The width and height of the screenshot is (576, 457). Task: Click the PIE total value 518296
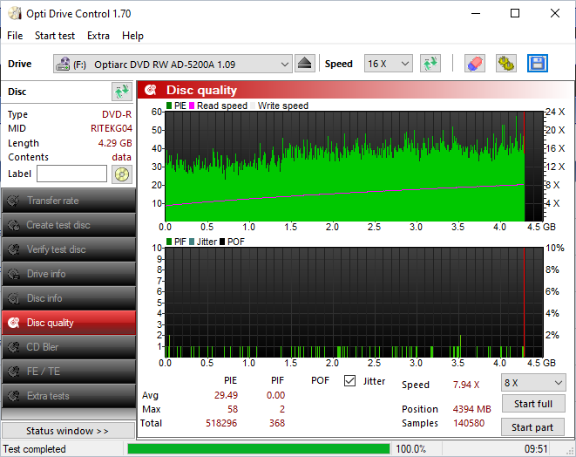[221, 423]
